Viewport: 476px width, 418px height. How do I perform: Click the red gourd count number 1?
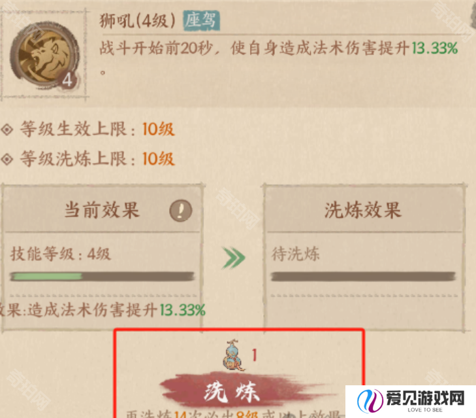coord(255,355)
